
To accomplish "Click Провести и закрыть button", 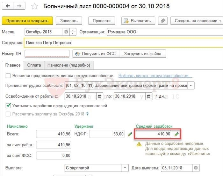I will click(x=27, y=21).
